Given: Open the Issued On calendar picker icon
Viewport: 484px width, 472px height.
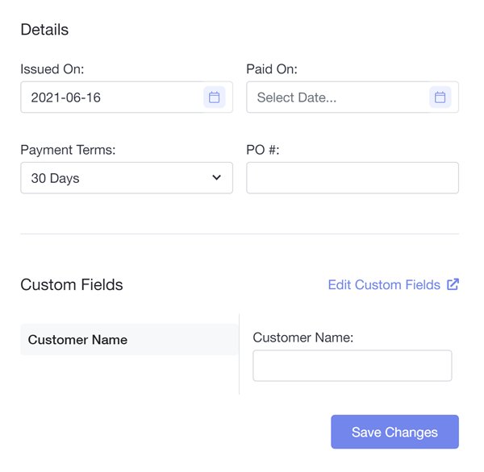Looking at the screenshot, I should [215, 97].
